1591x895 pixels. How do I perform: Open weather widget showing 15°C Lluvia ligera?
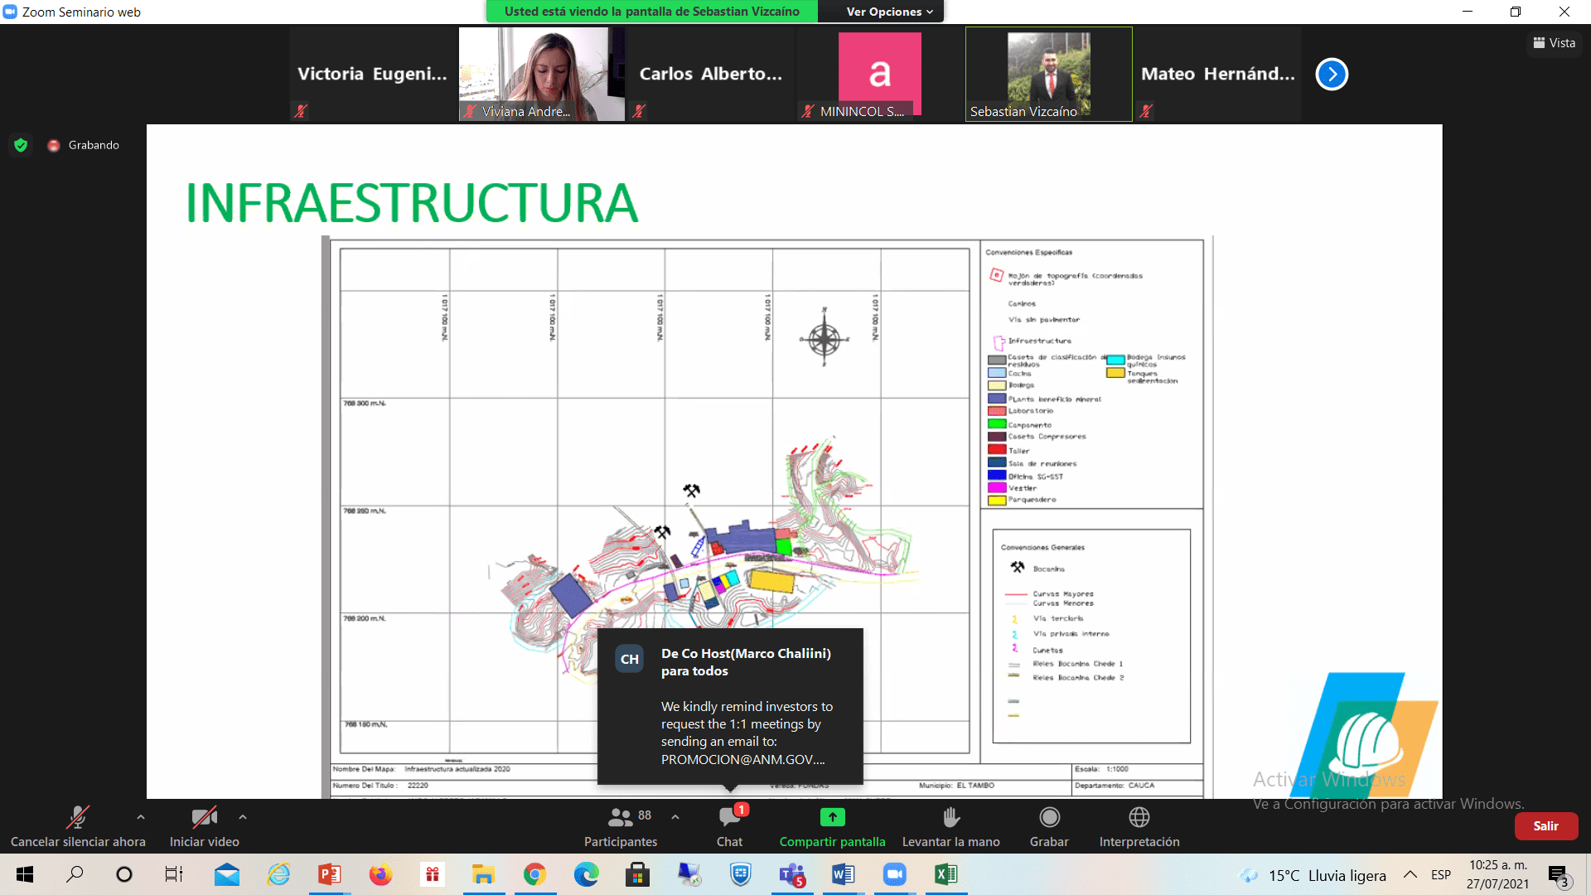coord(1313,875)
